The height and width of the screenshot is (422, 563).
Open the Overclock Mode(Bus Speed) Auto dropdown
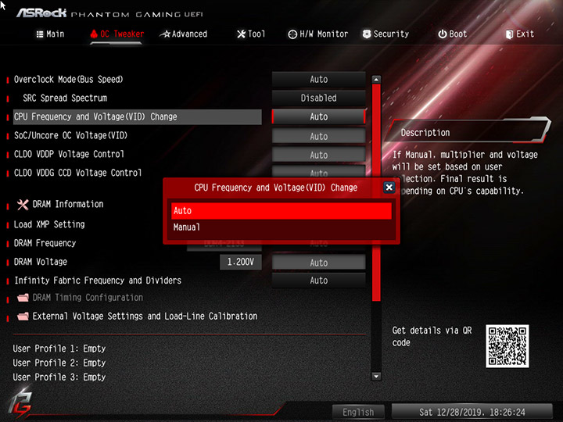[318, 79]
